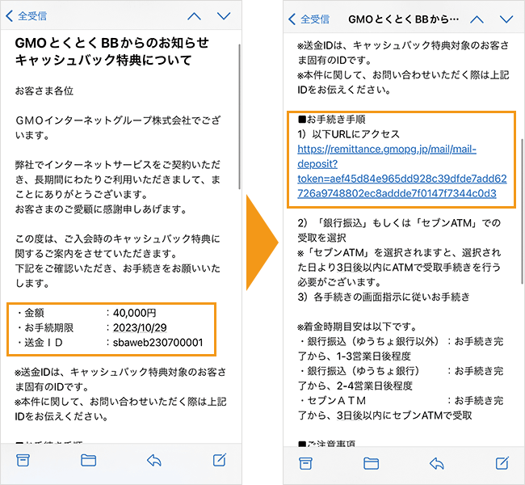Show next message arrow in right phone

click(x=506, y=19)
